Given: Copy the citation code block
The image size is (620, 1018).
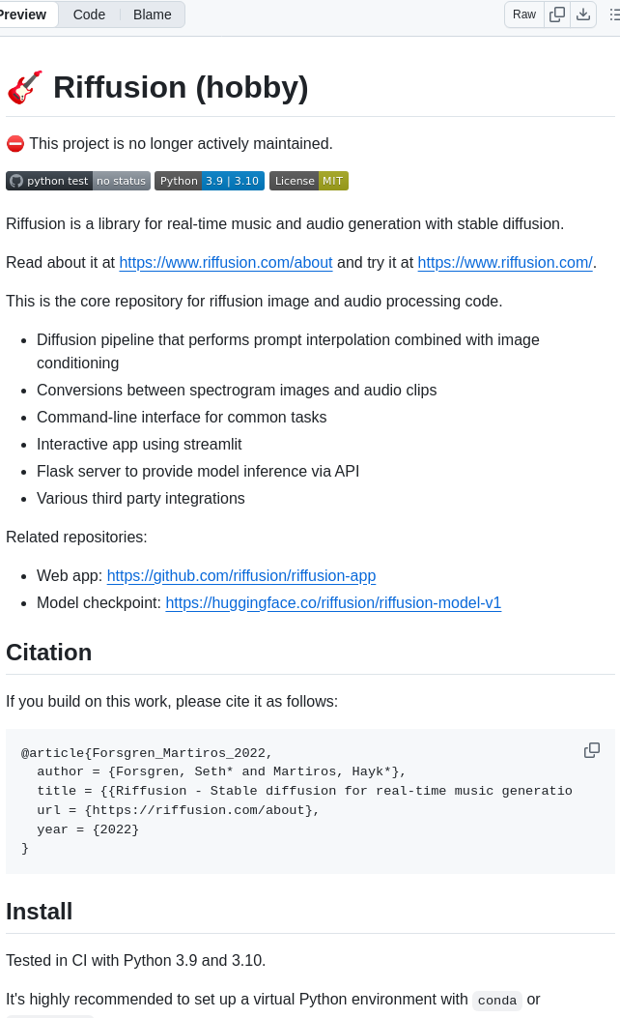Looking at the screenshot, I should coord(592,750).
